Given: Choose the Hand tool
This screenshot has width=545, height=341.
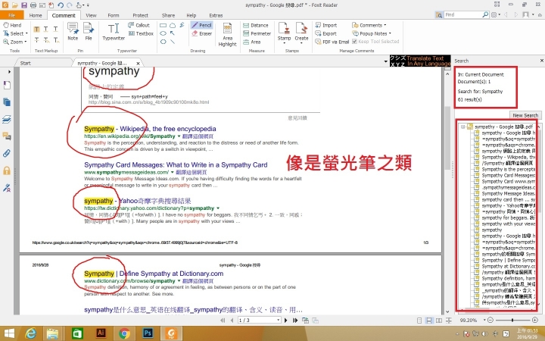Looking at the screenshot, I should (x=12, y=25).
